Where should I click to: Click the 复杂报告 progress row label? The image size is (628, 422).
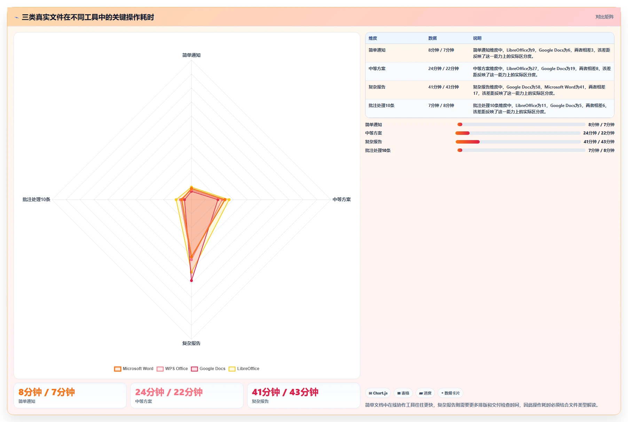[374, 142]
